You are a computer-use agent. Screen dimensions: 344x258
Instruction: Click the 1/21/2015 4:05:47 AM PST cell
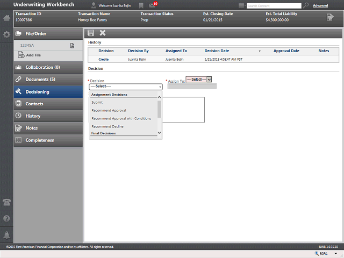pos(224,60)
